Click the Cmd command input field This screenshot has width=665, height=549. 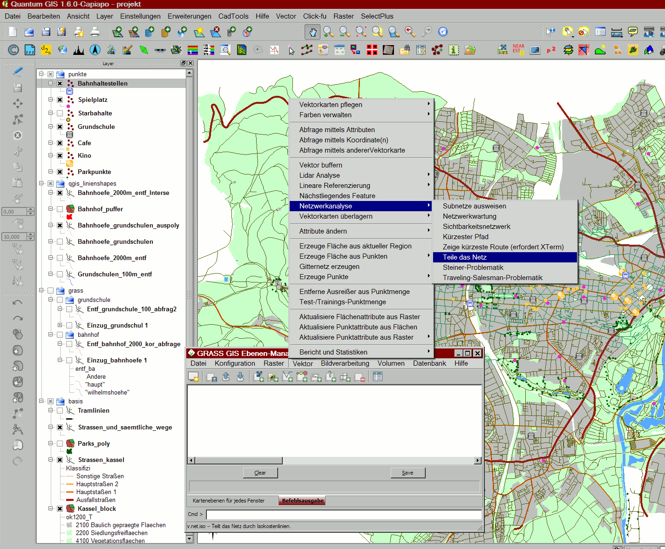[x=344, y=514]
